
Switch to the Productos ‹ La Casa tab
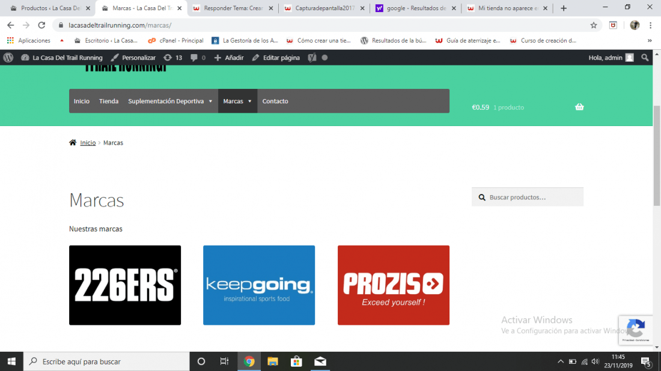[50, 8]
